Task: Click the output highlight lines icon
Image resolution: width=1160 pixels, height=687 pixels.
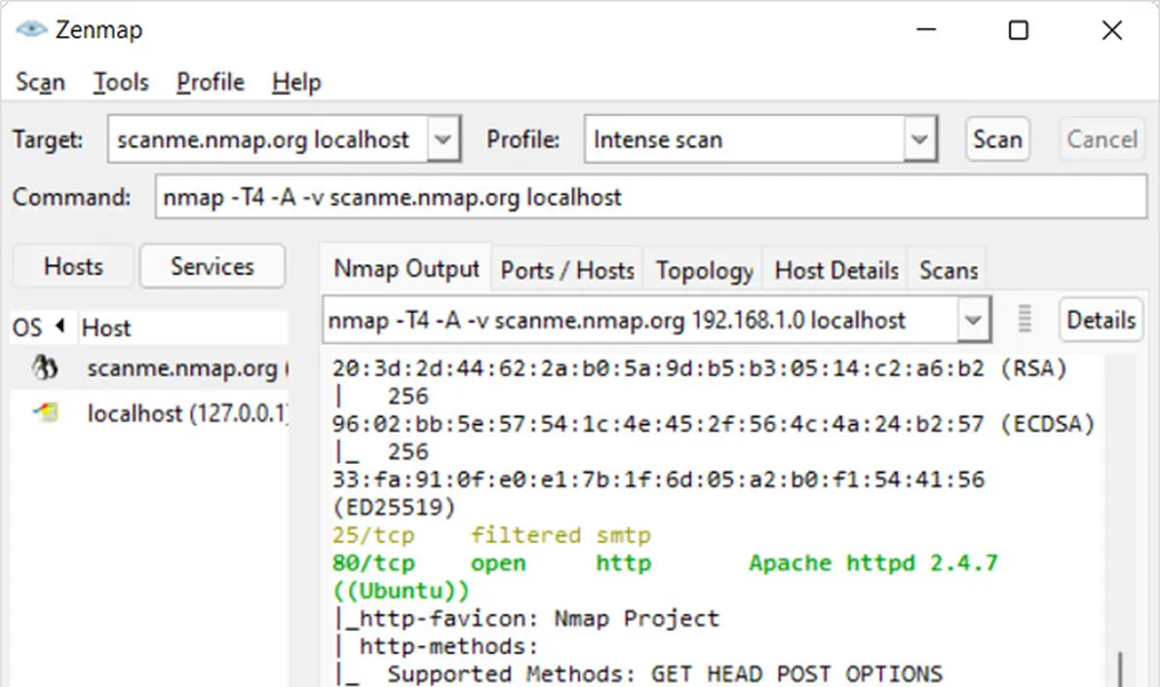Action: 1026,319
